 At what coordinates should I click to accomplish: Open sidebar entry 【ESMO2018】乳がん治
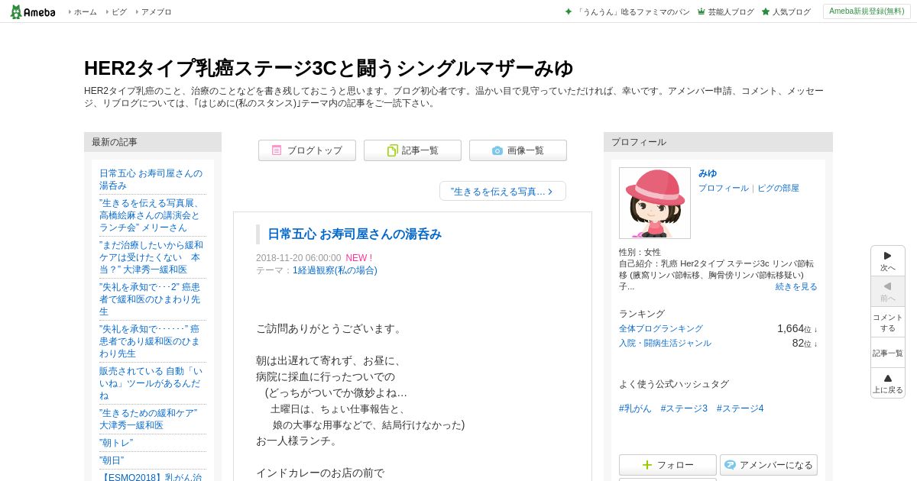pos(151,476)
